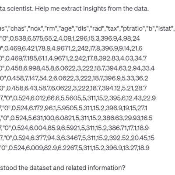Click the data row ending in 4.03,34.7

(x=73, y=58)
